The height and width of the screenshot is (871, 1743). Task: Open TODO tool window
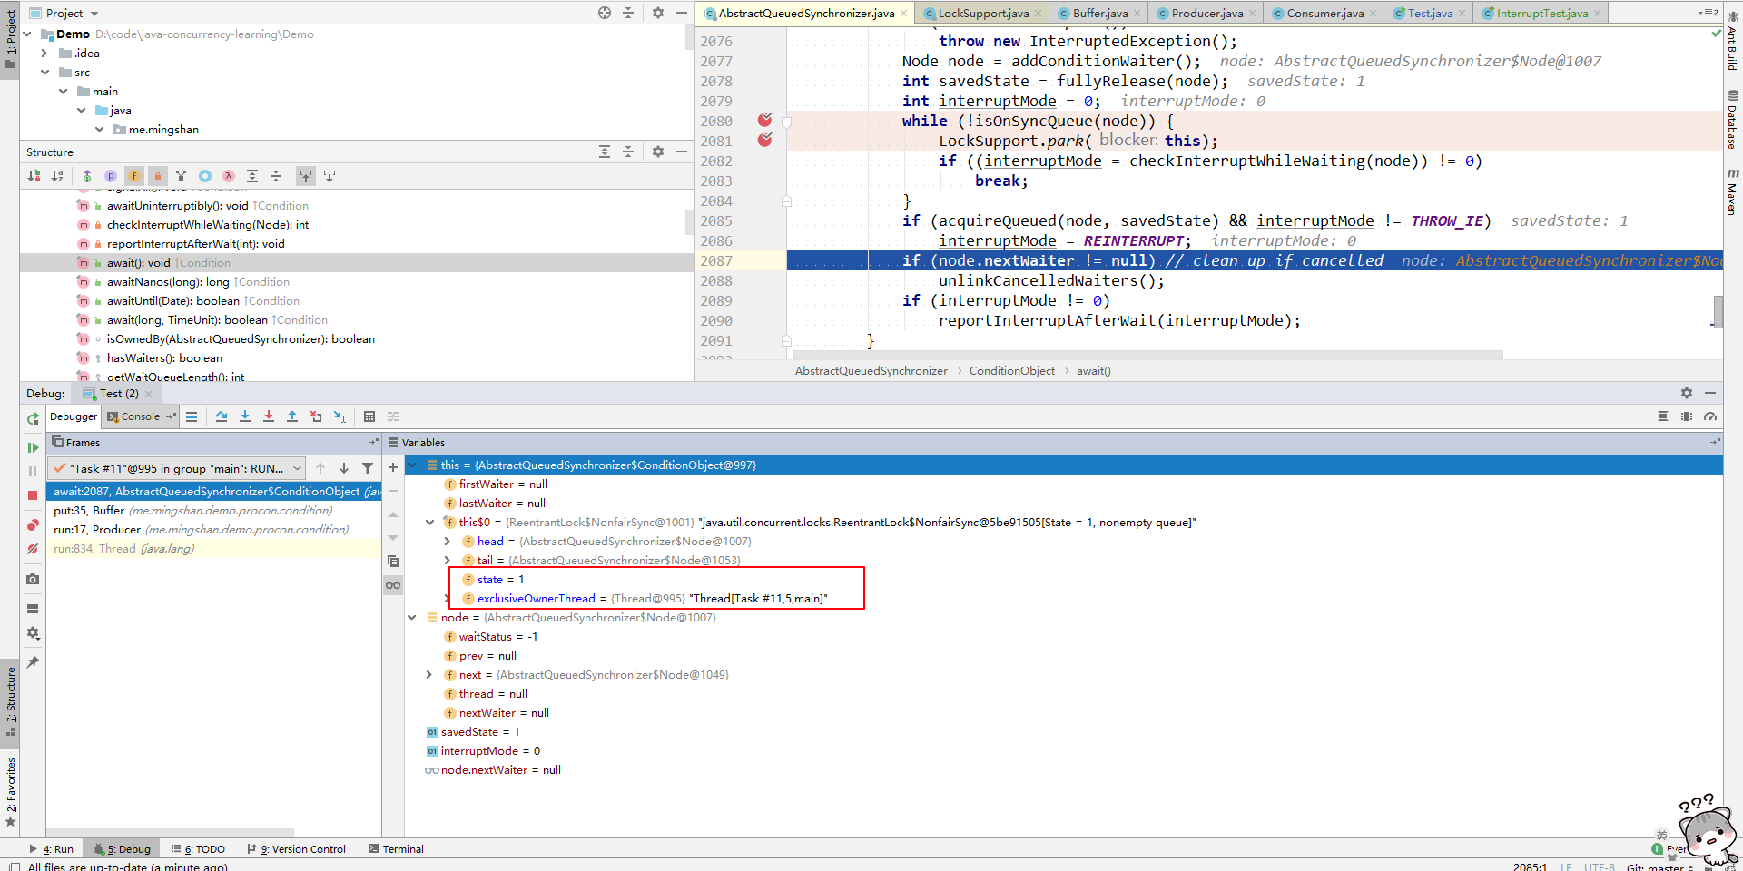[198, 849]
